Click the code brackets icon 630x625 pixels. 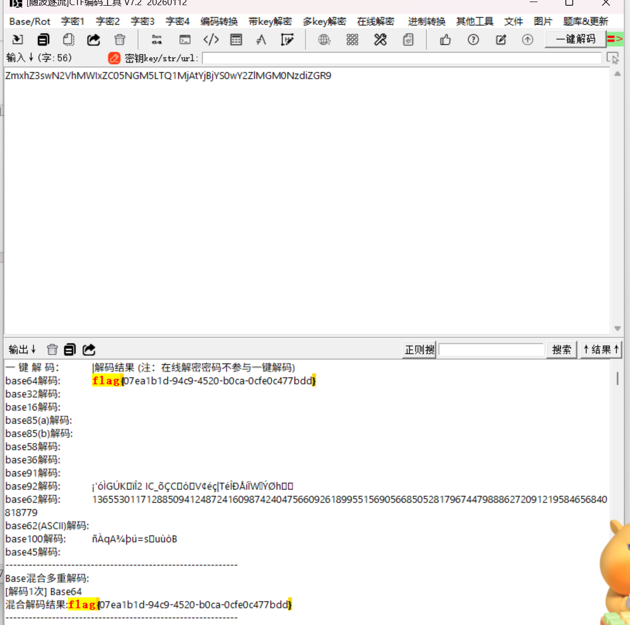coord(211,39)
